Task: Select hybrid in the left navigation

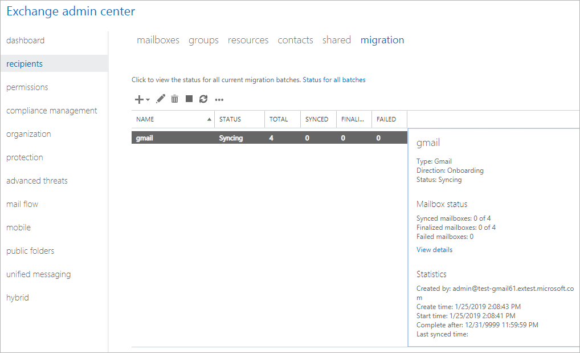Action: 18,298
